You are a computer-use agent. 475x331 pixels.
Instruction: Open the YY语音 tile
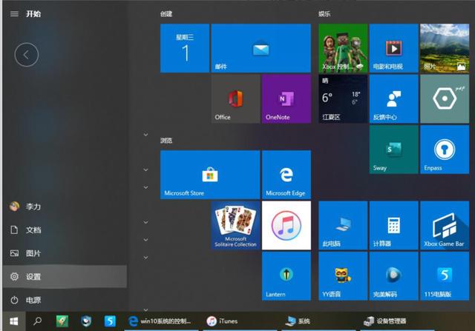point(343,276)
